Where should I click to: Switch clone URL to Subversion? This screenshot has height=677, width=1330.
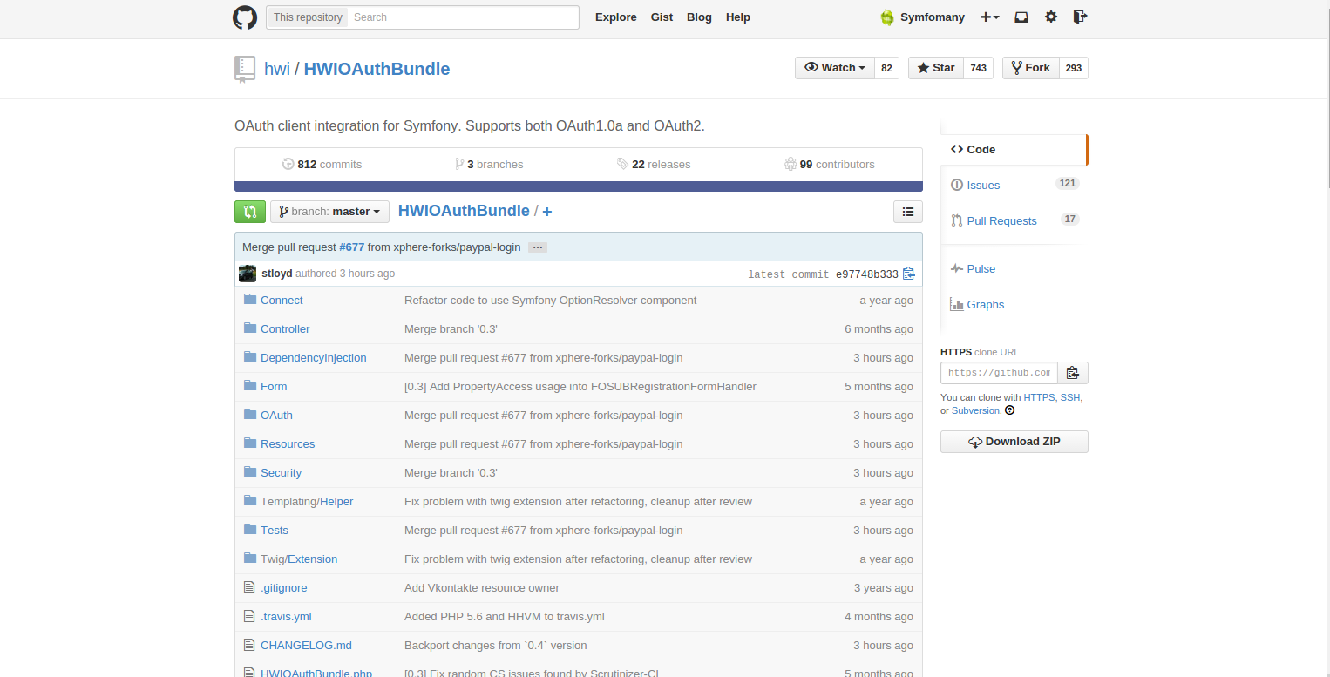pos(976,410)
